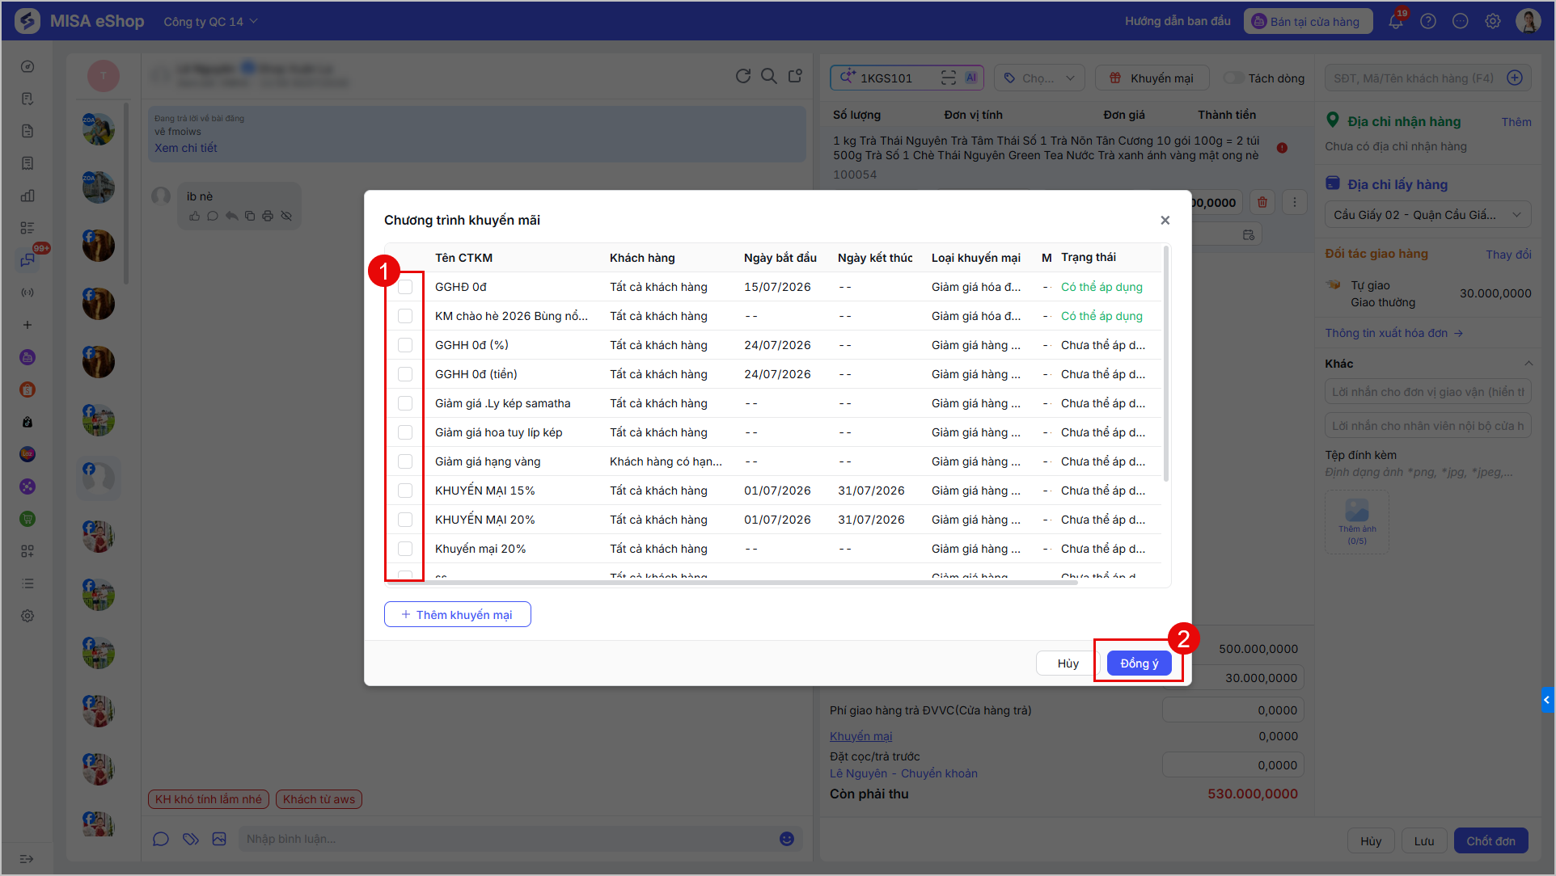Click the Khuyến mại toolbar button
1556x876 pixels.
[1152, 78]
